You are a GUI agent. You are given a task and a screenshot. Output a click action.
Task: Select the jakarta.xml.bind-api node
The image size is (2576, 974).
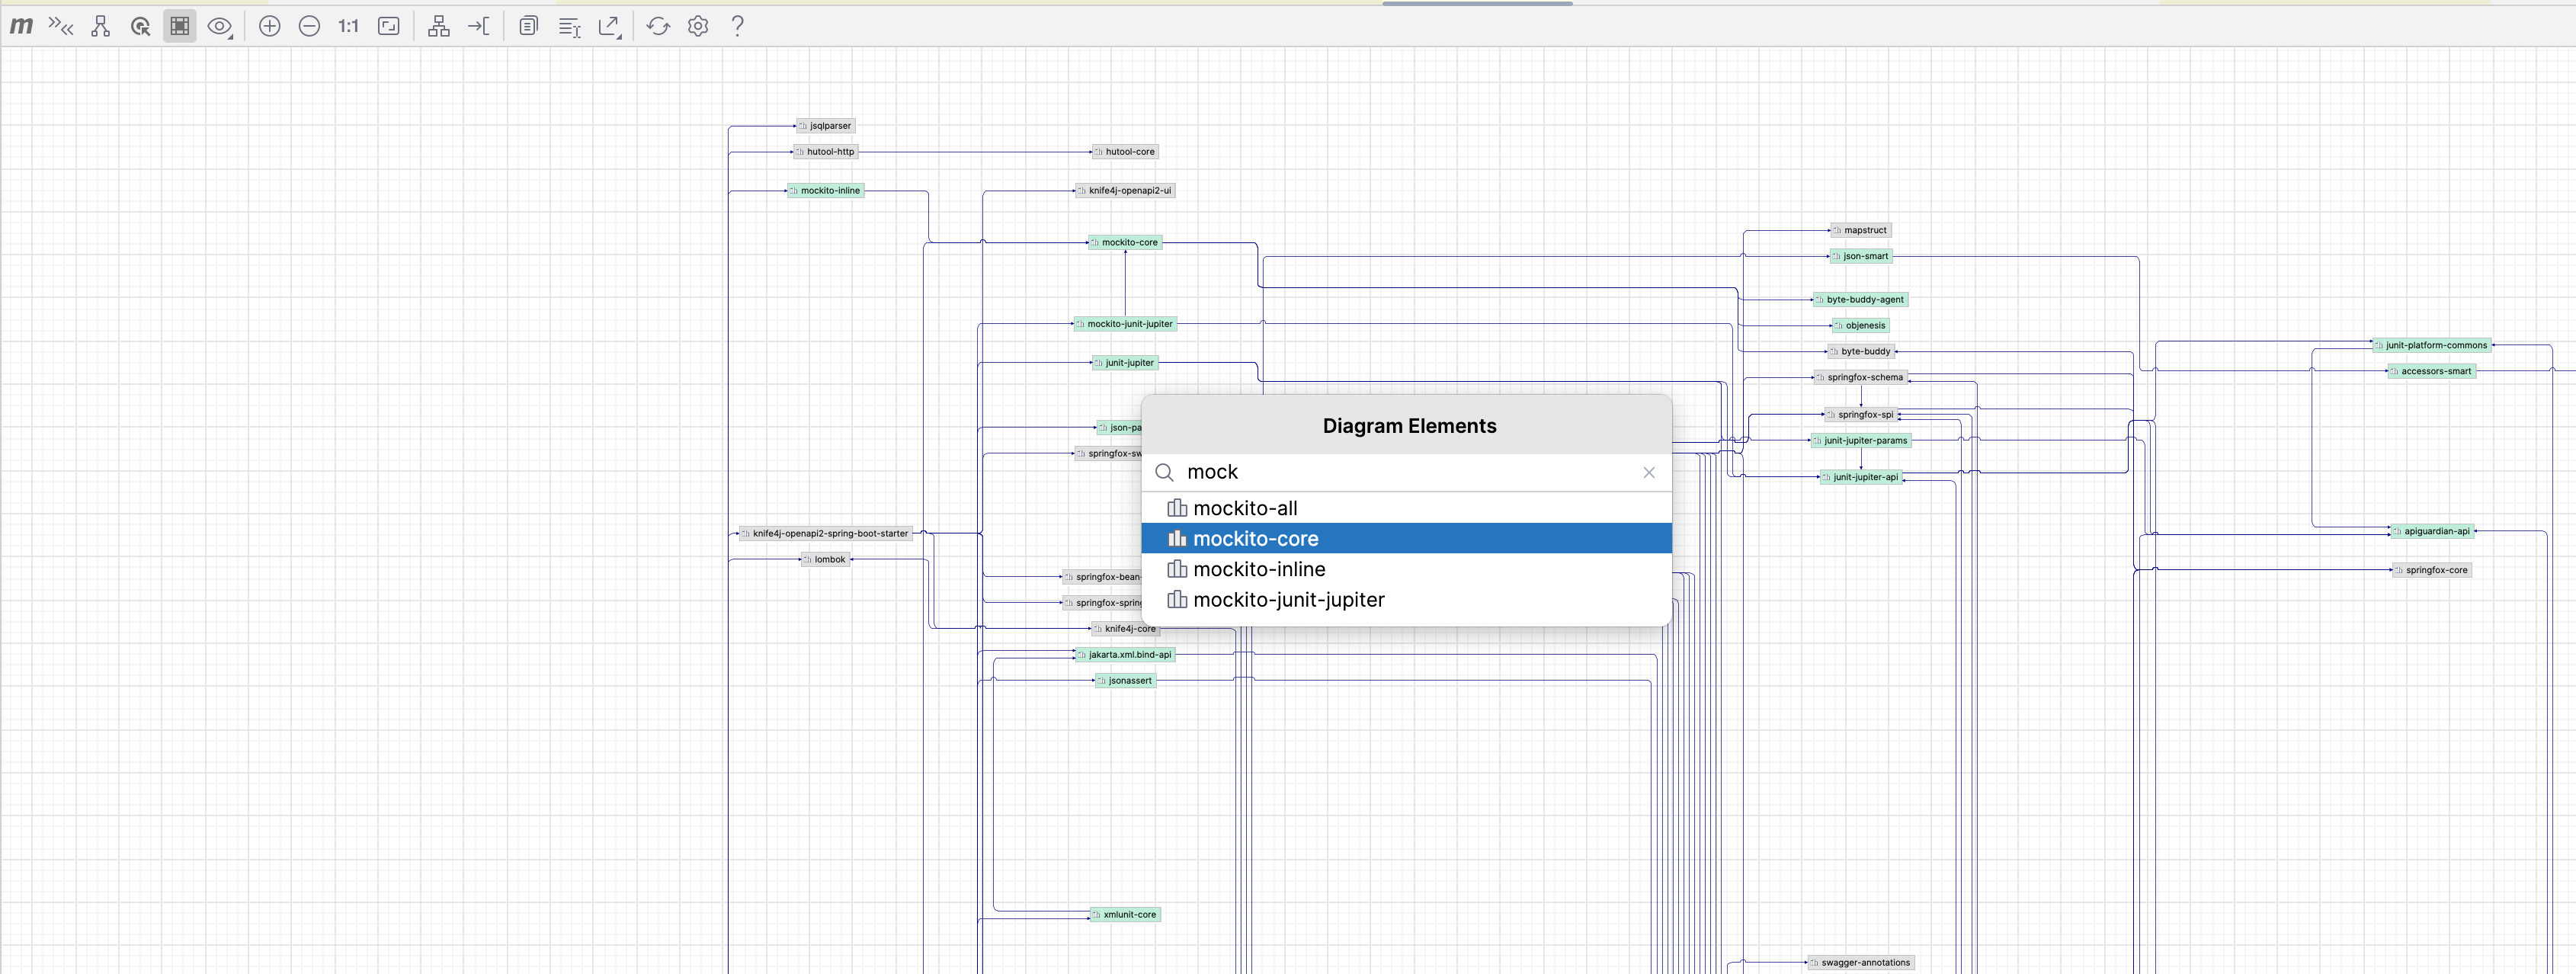[1125, 654]
